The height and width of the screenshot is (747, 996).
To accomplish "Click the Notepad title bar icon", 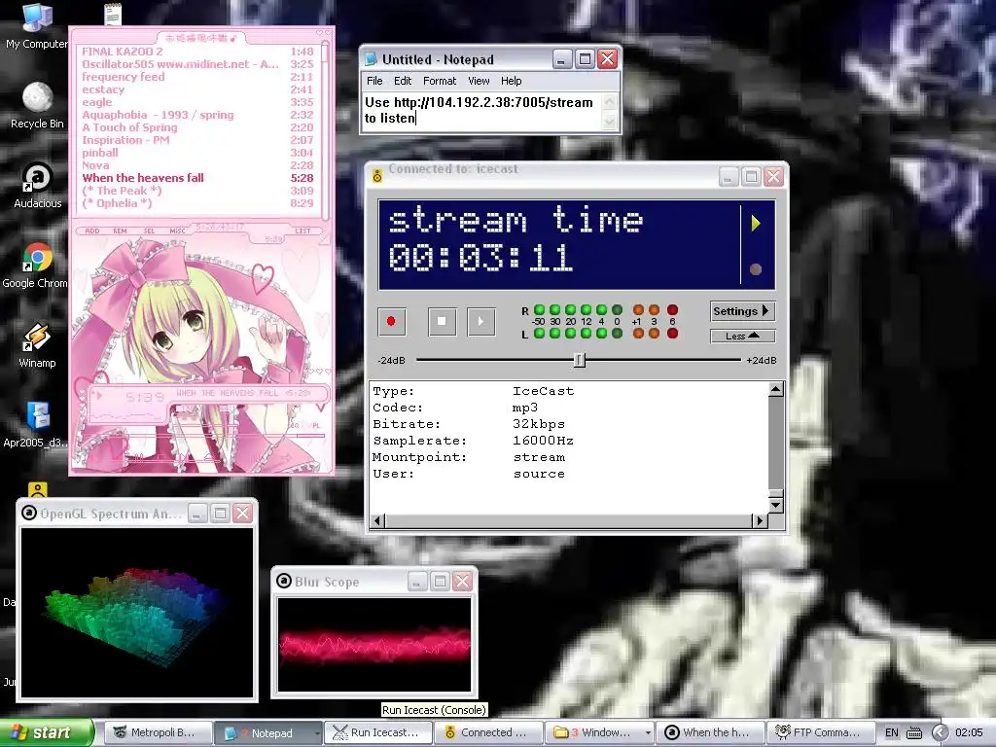I will tap(371, 59).
